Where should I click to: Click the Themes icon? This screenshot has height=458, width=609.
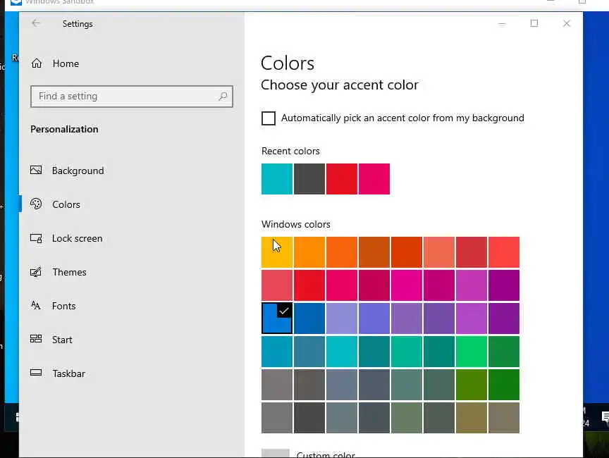[x=36, y=272]
